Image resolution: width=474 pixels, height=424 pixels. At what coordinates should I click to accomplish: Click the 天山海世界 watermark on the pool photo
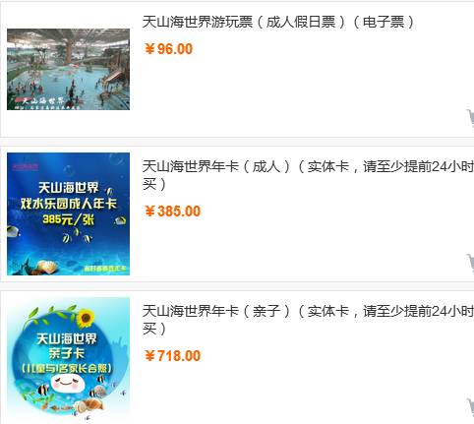tap(43, 100)
